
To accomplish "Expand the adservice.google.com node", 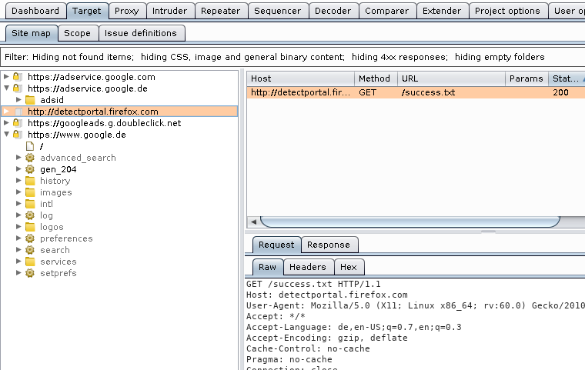I will pyautogui.click(x=6, y=76).
